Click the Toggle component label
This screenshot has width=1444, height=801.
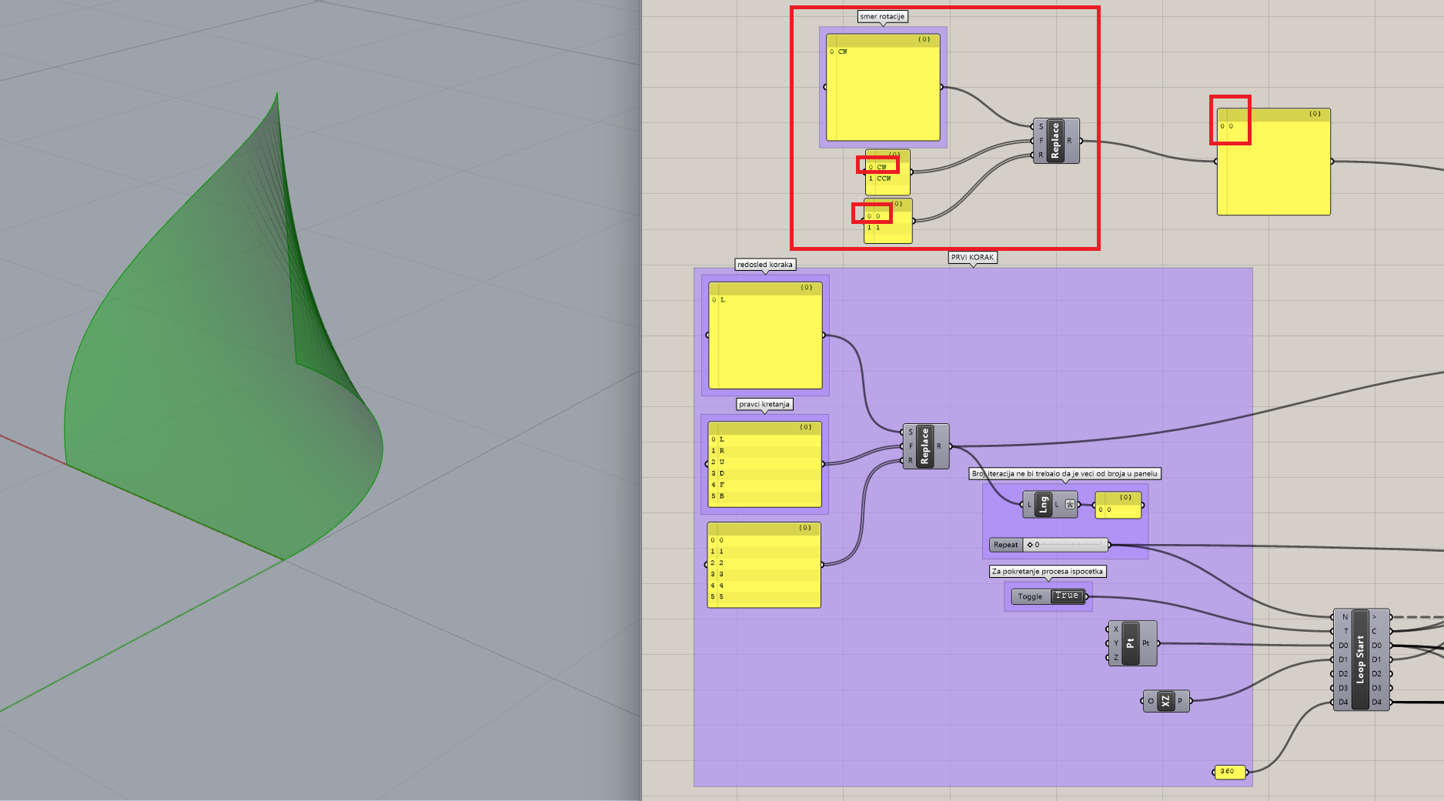pyautogui.click(x=1029, y=596)
